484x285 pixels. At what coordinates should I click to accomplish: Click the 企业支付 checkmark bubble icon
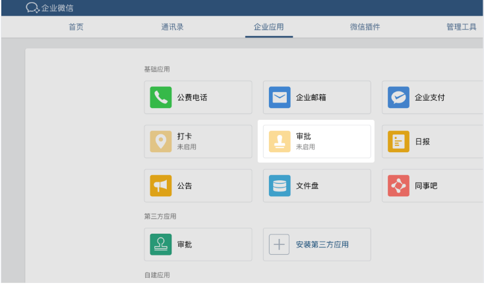coord(398,97)
